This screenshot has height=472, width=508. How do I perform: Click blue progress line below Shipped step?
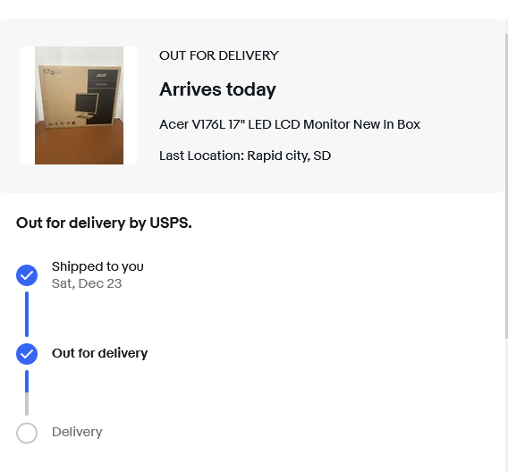(27, 314)
